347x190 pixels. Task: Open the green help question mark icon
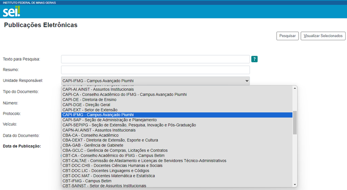[x=254, y=59]
